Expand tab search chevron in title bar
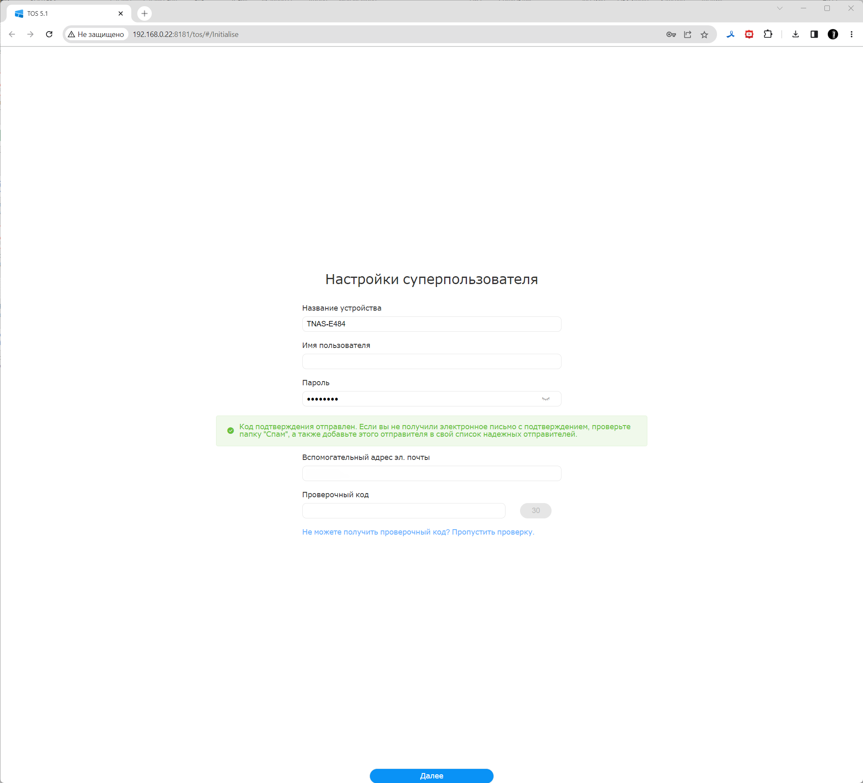The image size is (863, 783). (x=780, y=9)
